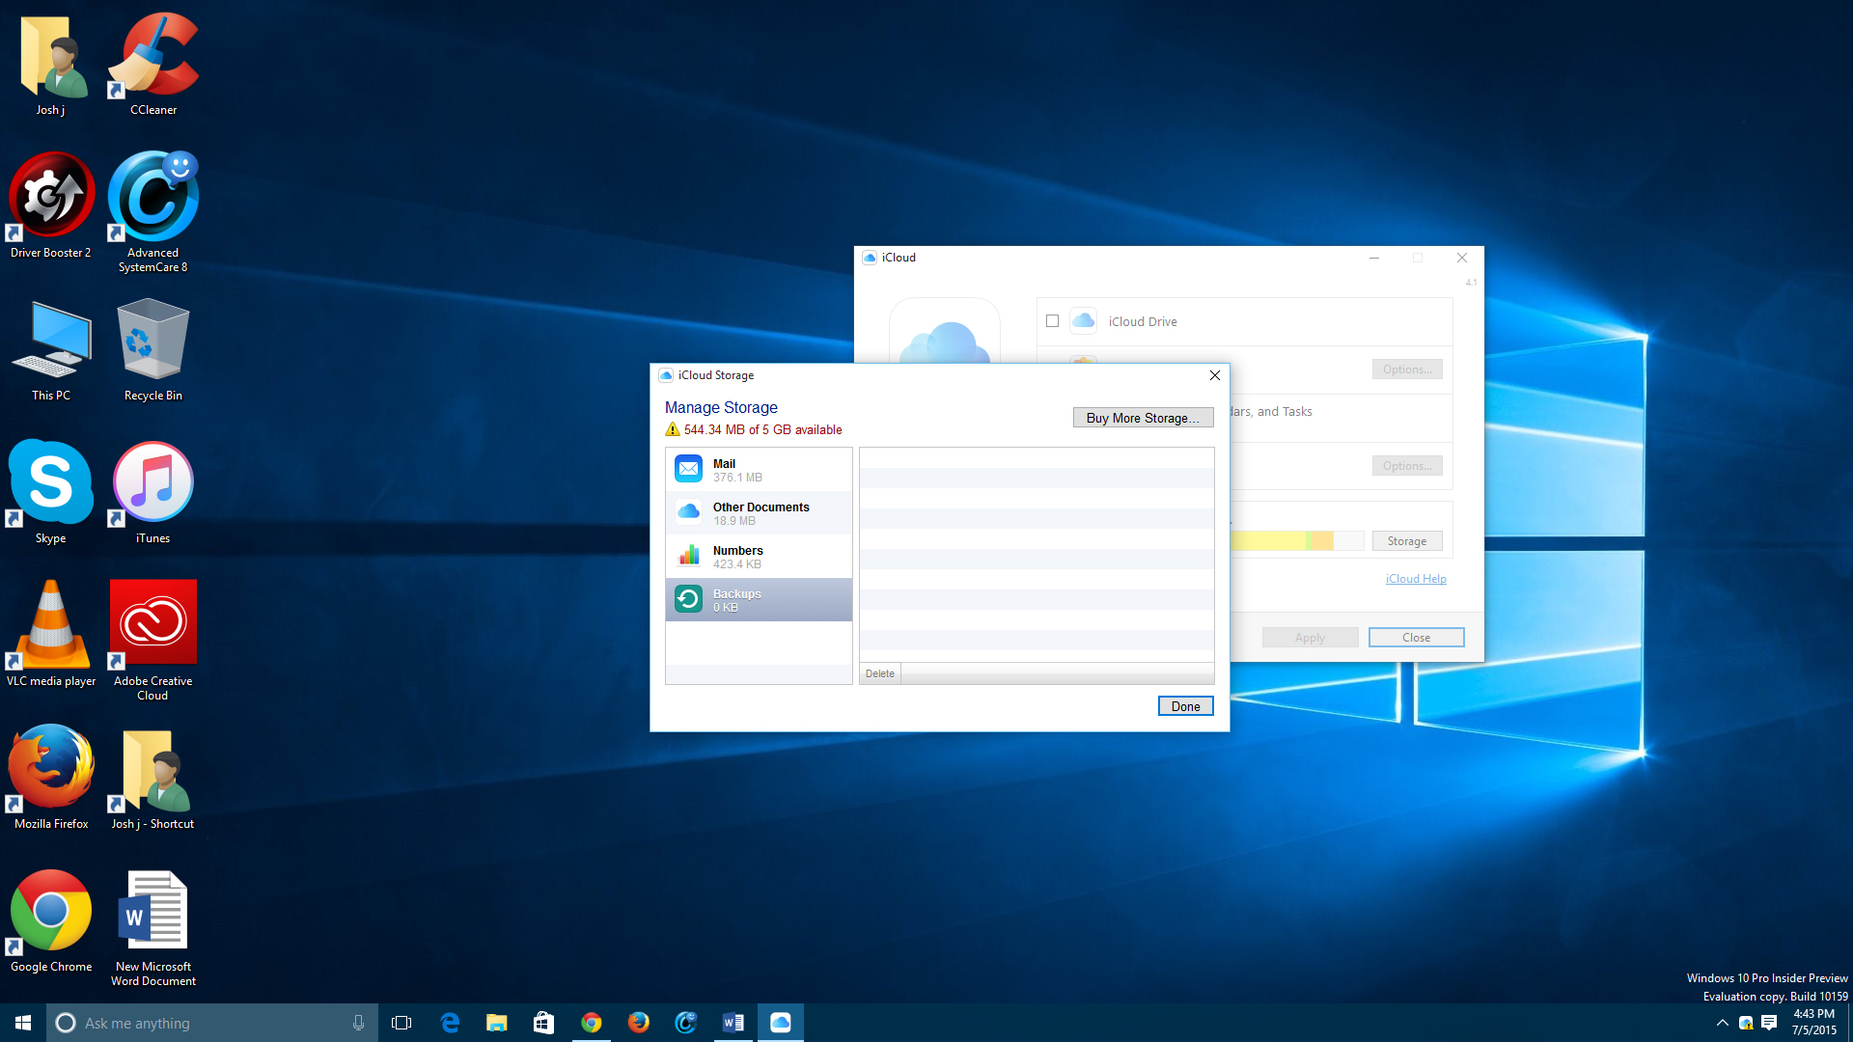Click the Cortana microphone icon

pyautogui.click(x=358, y=1023)
